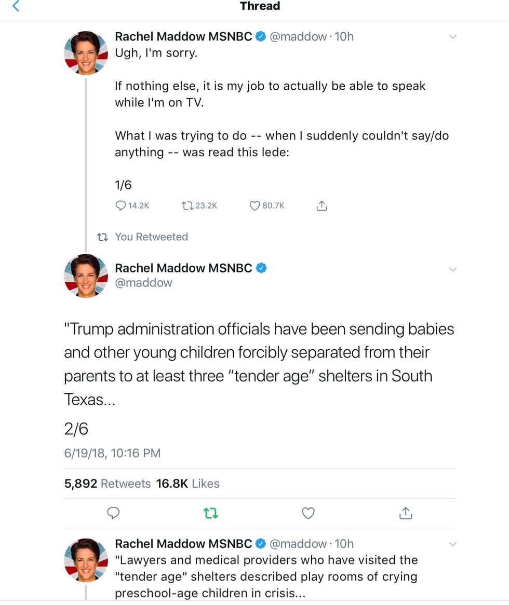509x605 pixels.
Task: Open the @maddow handle under main tweet
Action: [143, 283]
